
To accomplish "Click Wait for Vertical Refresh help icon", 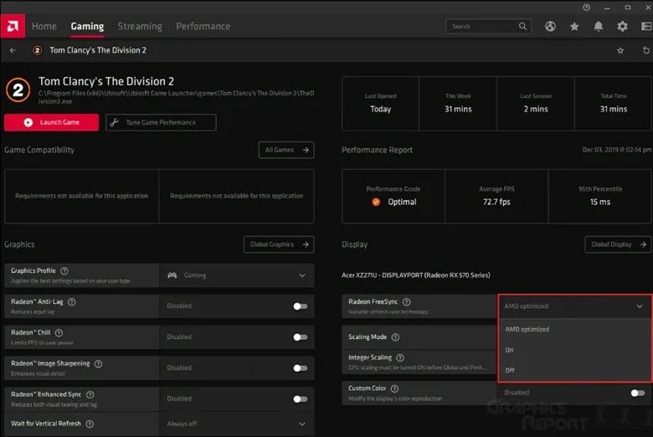I will 90,424.
